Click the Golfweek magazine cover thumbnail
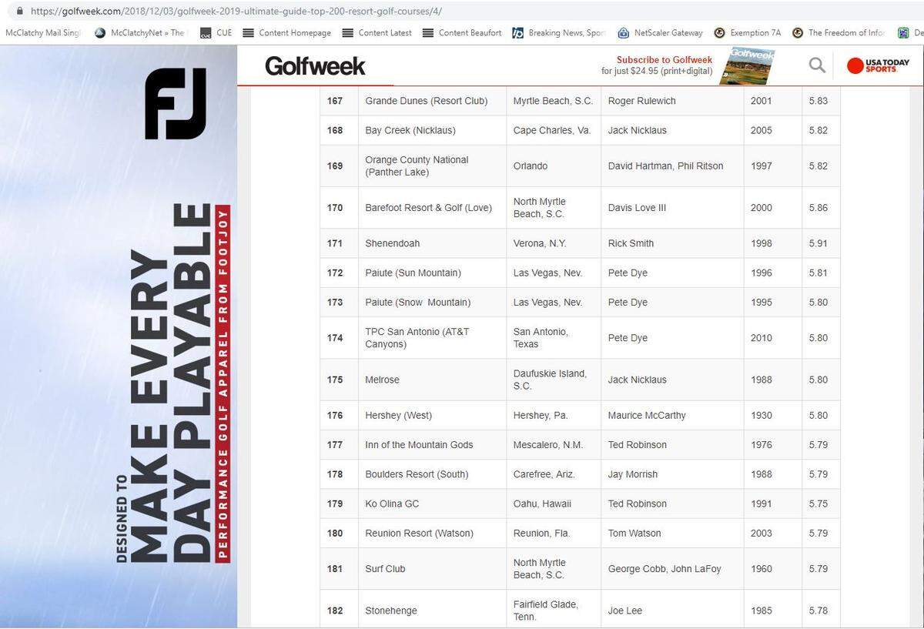The image size is (924, 629). tap(747, 66)
